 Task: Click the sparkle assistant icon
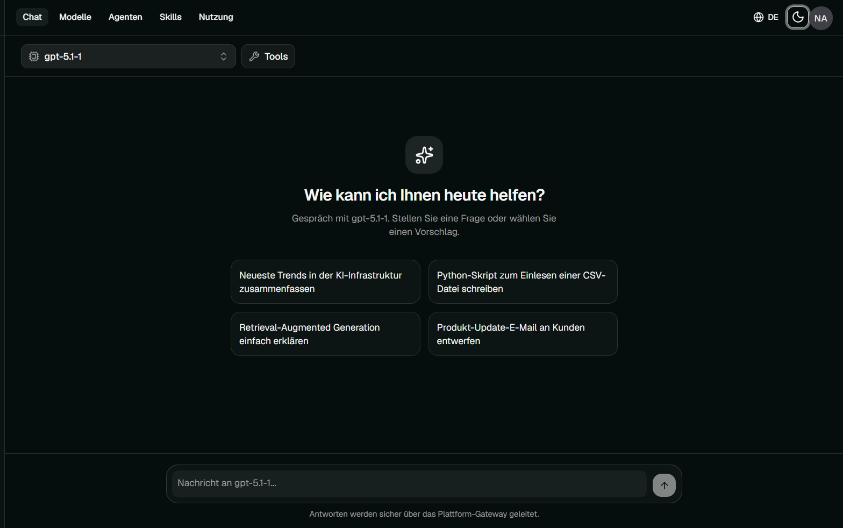424,155
